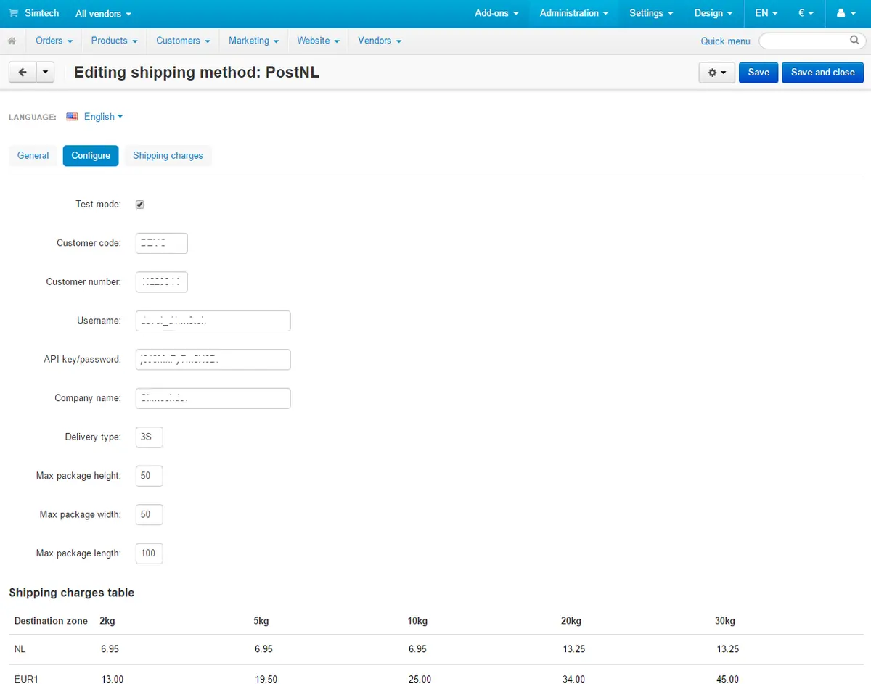This screenshot has height=684, width=871.
Task: Open the Quick menu link
Action: [x=725, y=41]
